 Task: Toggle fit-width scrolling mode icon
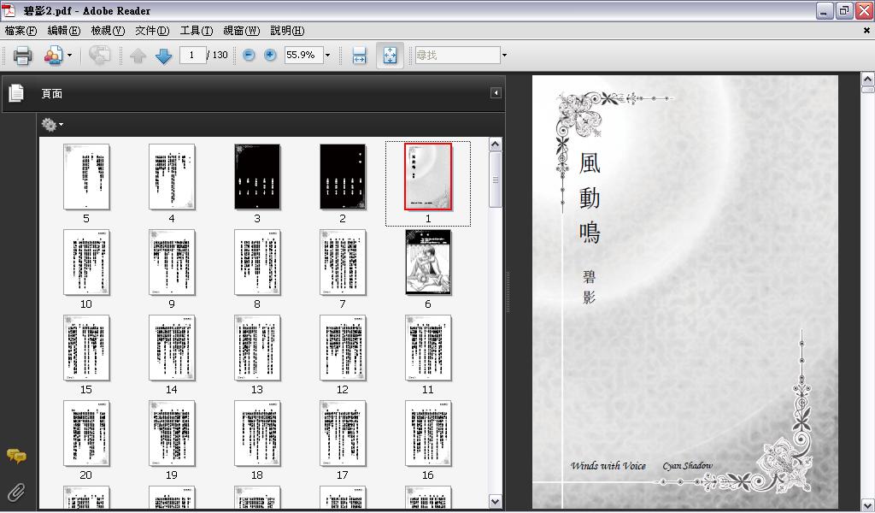point(360,56)
